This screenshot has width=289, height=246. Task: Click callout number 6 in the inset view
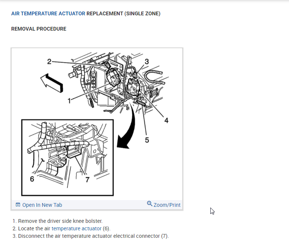[32, 179]
